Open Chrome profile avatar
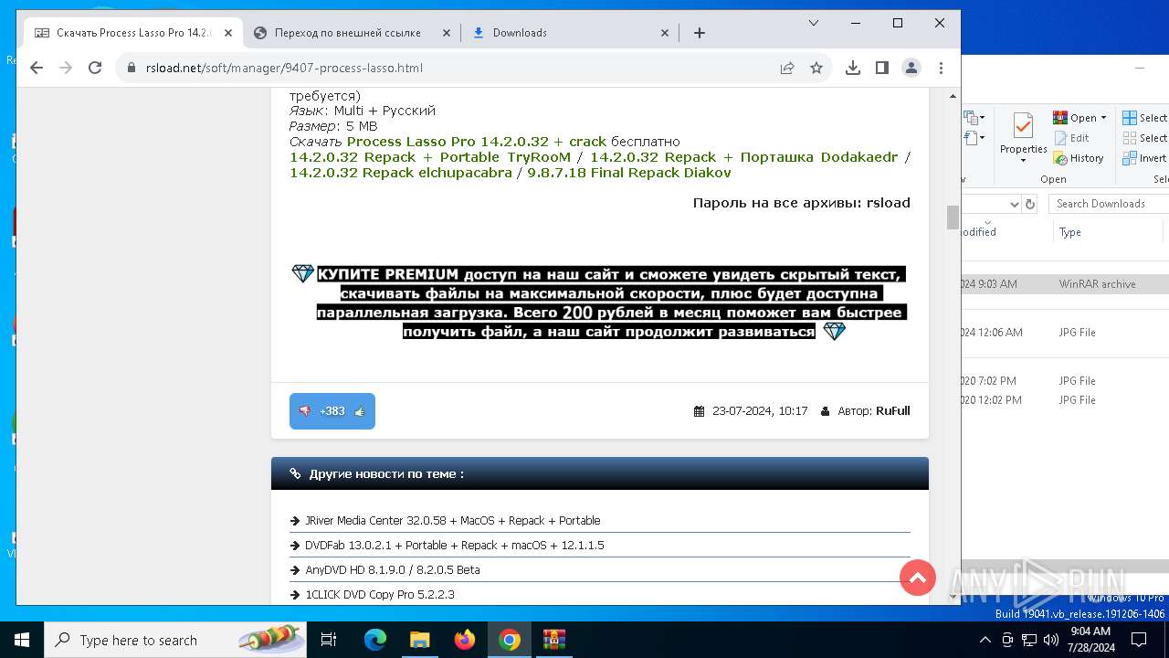The image size is (1169, 658). coord(911,68)
